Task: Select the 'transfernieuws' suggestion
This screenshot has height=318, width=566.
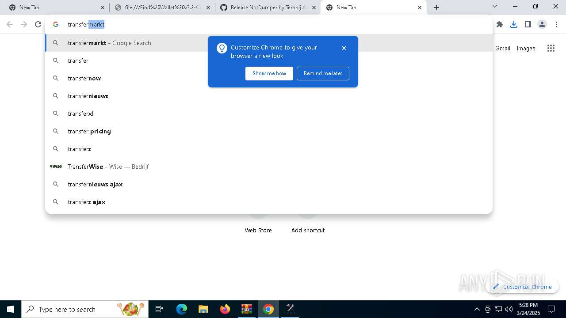Action: click(269, 96)
